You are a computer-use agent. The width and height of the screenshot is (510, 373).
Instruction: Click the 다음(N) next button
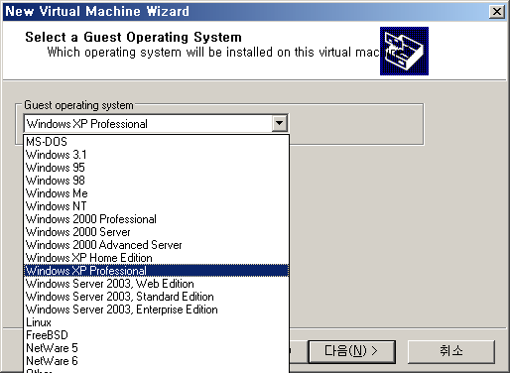pyautogui.click(x=352, y=351)
